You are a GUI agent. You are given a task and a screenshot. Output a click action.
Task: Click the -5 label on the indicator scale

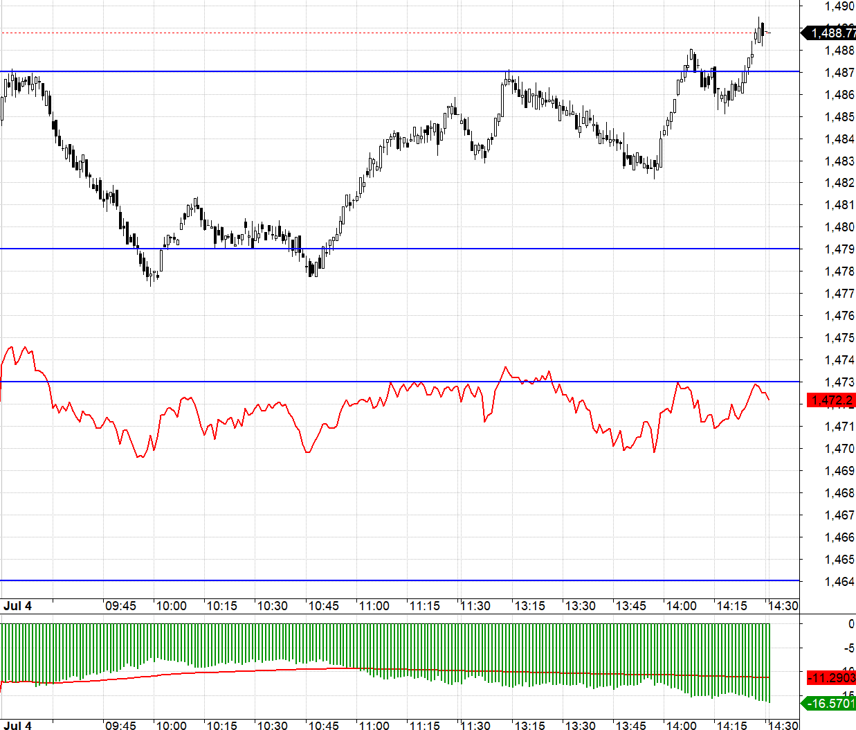[x=849, y=649]
